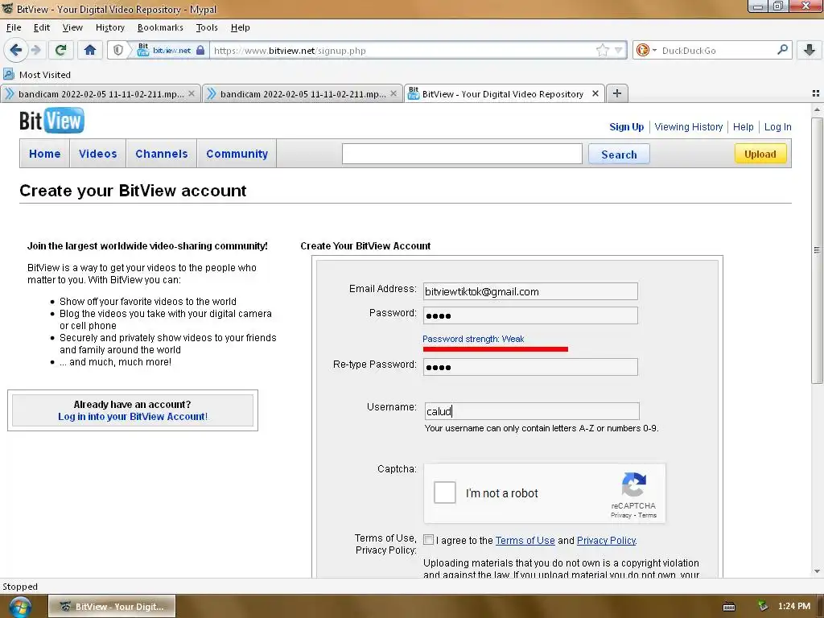Open the URL history dropdown arrow

[x=619, y=51]
